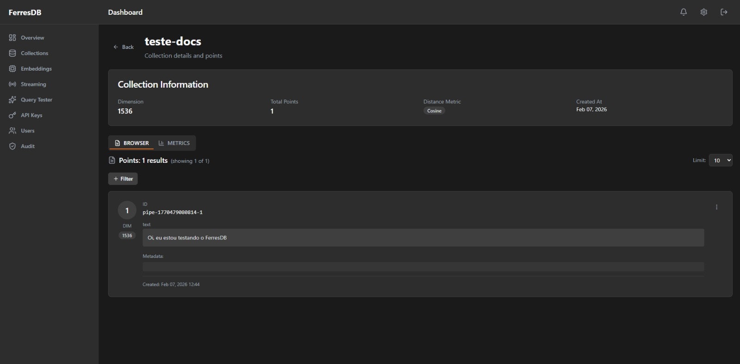Click the Collections database icon

[12, 53]
